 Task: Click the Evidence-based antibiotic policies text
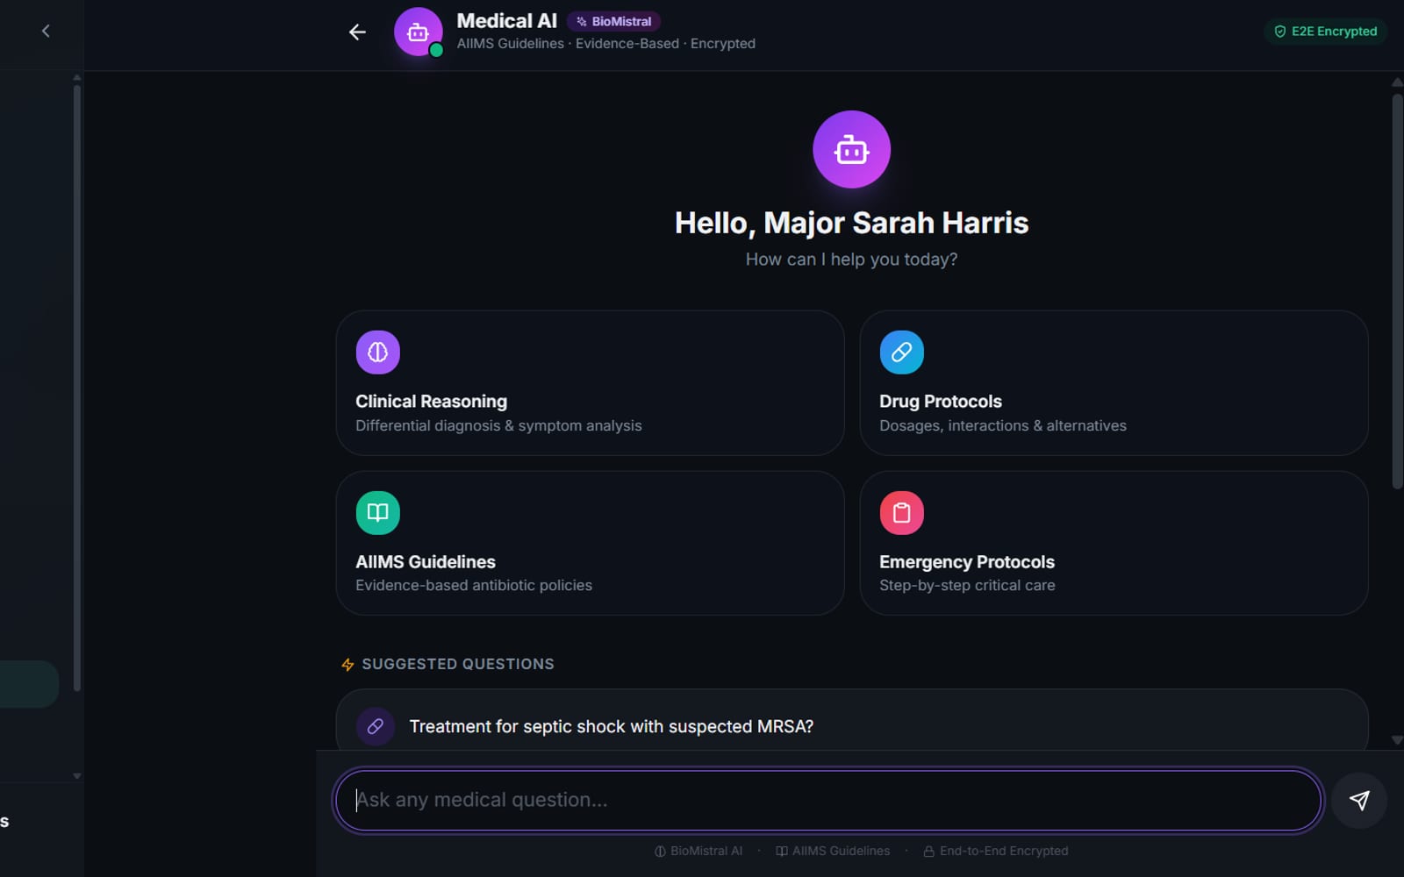(474, 585)
